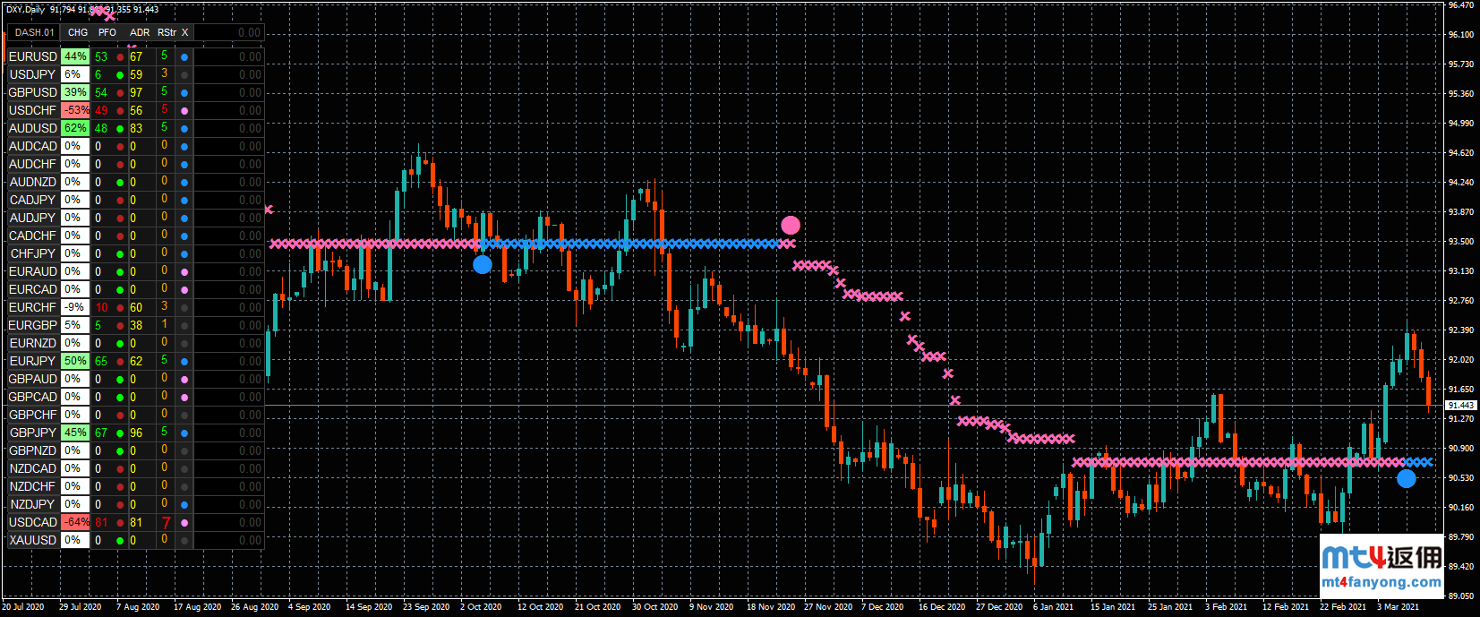Screen dimensions: 1480x617
Task: Open the XAUUSD symbol button
Action: pyautogui.click(x=33, y=540)
